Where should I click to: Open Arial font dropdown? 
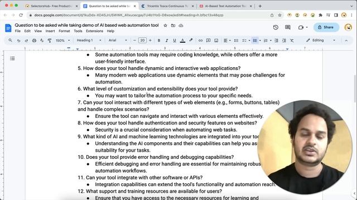(x=118, y=41)
